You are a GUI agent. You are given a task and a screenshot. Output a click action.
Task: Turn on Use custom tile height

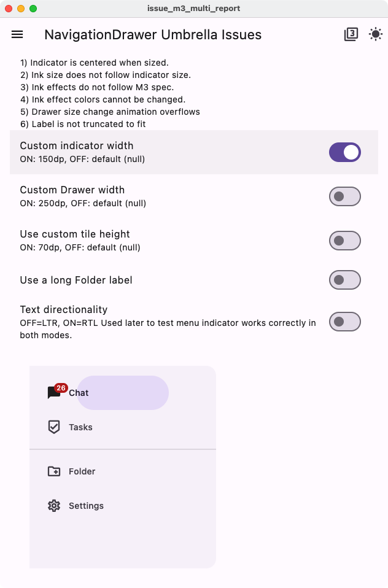coord(344,240)
